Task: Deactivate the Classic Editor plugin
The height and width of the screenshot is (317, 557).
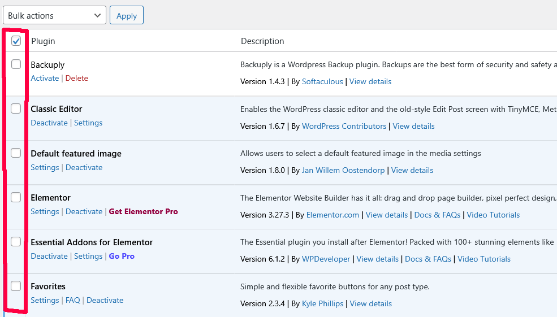Action: coord(49,123)
